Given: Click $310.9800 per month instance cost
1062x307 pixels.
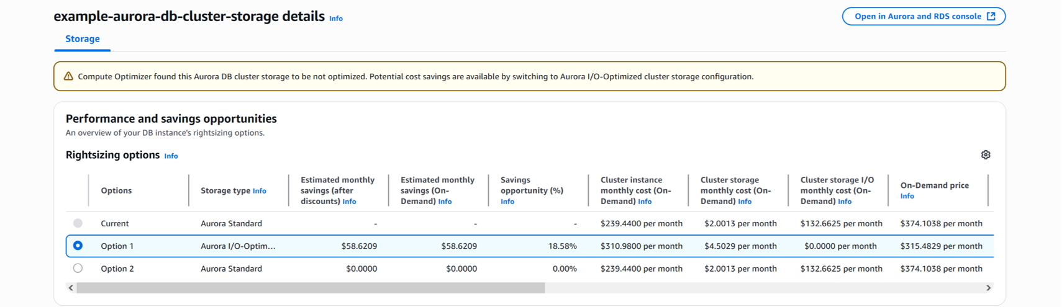Looking at the screenshot, I should coord(642,246).
